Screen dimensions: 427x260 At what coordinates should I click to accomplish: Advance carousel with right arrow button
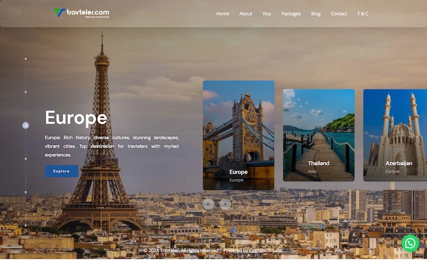tap(225, 204)
